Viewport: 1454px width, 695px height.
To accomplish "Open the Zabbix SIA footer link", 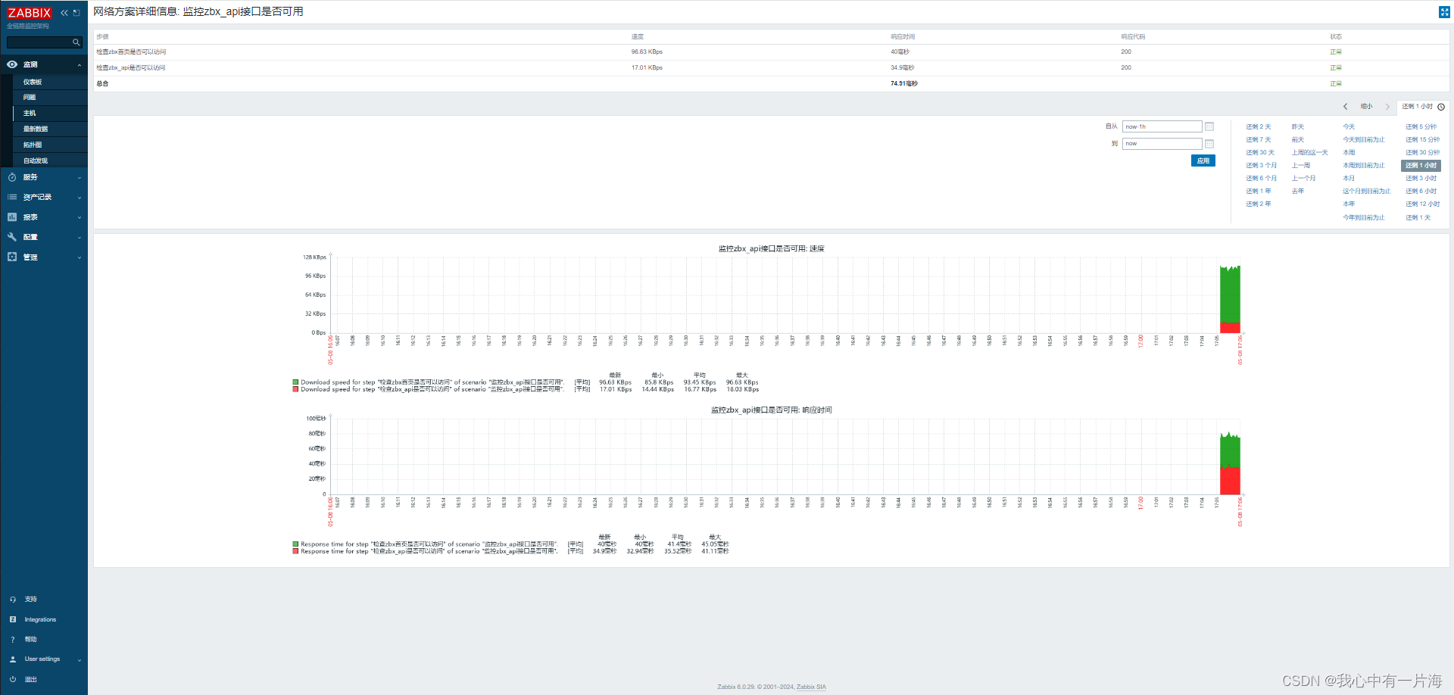I will (x=811, y=687).
